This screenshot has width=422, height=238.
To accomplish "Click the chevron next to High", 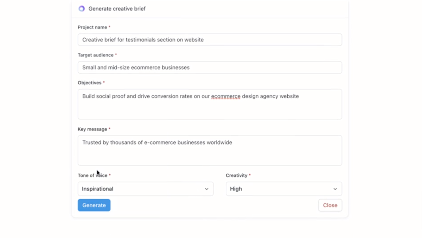I will [335, 189].
